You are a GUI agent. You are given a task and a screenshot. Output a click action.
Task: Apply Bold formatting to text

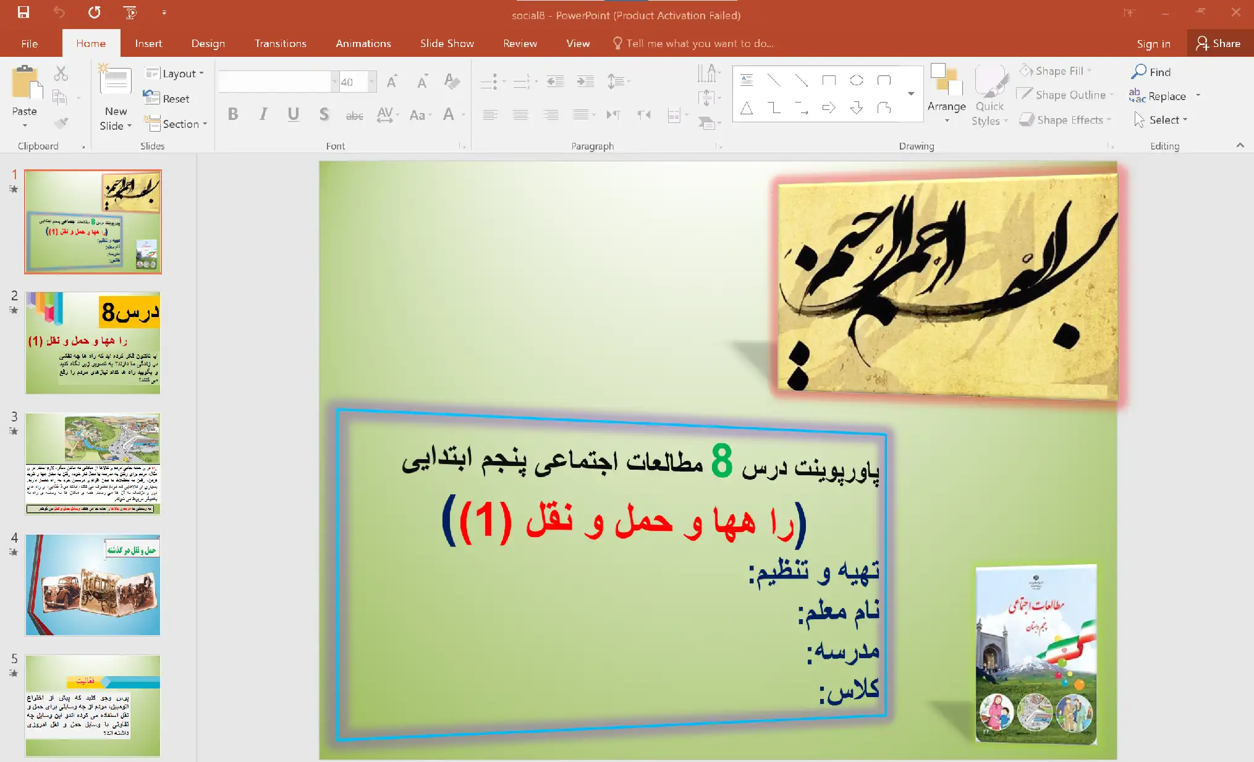click(x=233, y=114)
